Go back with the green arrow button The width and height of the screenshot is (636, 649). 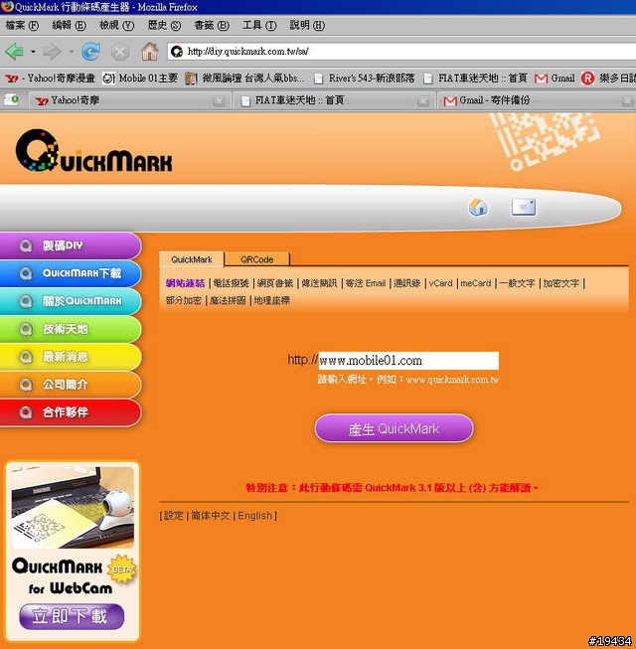click(15, 52)
